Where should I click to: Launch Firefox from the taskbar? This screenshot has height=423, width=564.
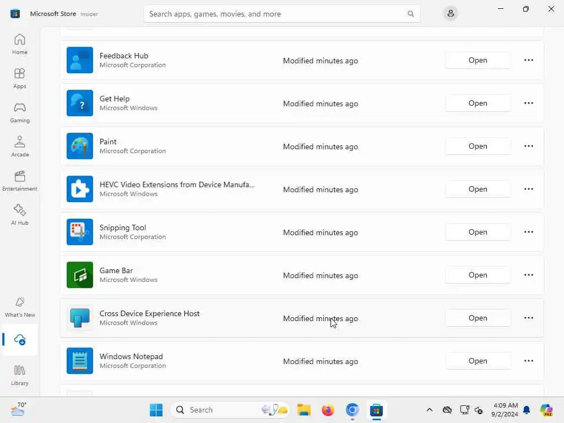[328, 410]
